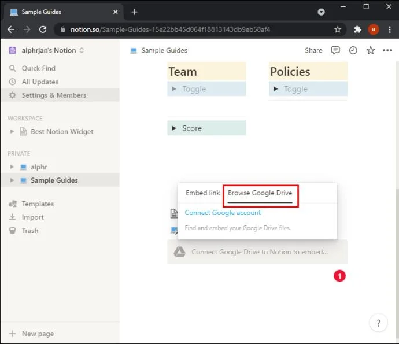Screen dimensions: 399x344
Task: Click the Trash bin icon
Action: pyautogui.click(x=13, y=231)
